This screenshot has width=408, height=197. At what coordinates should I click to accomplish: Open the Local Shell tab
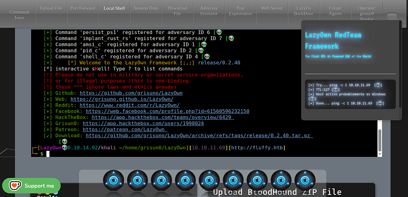114,8
